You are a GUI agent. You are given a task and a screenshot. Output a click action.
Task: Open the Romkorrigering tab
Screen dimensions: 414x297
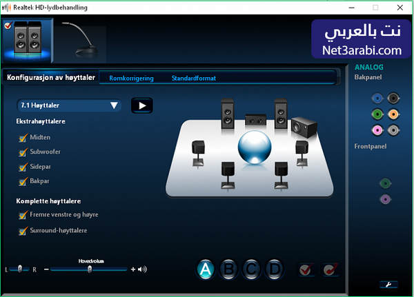[x=131, y=79]
